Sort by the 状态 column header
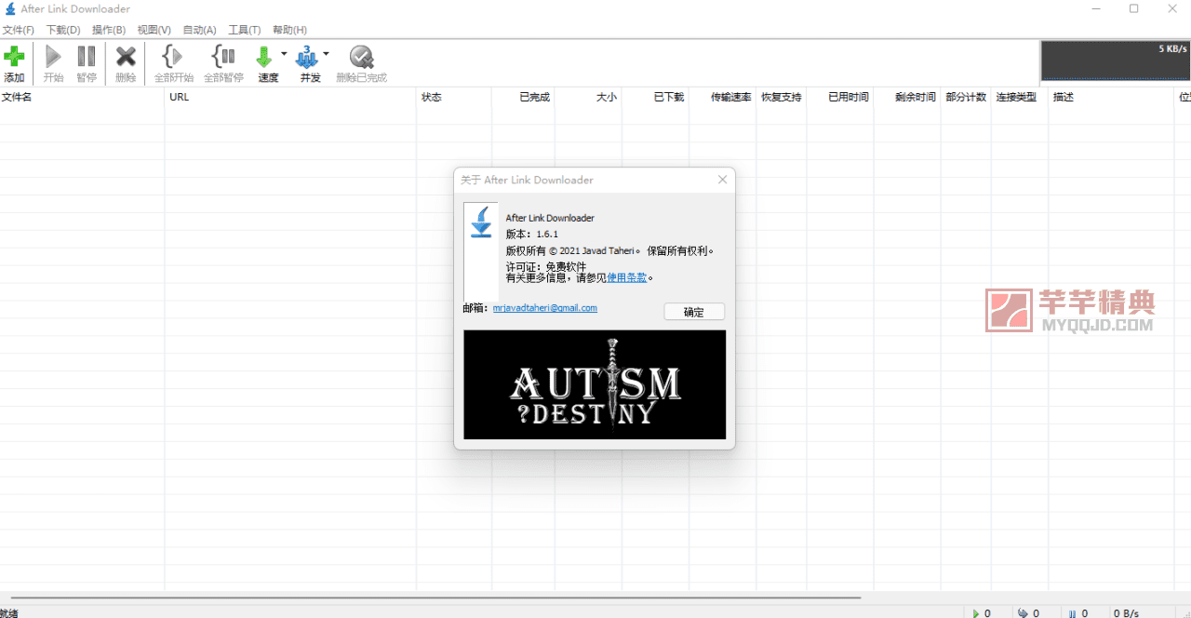 pos(454,97)
